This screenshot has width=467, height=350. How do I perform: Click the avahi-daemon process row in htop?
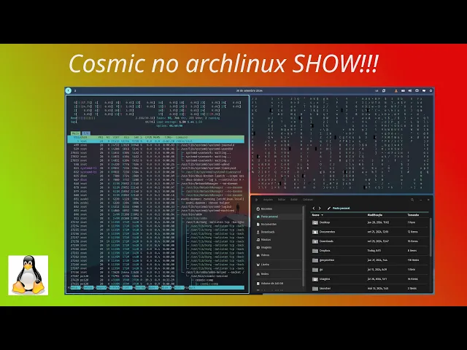click(156, 199)
